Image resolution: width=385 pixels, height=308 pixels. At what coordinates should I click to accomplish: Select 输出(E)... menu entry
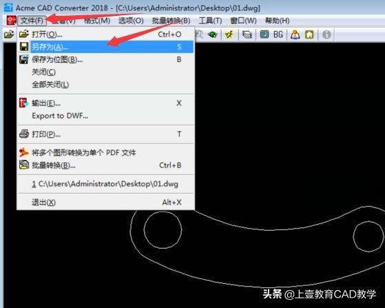(x=105, y=103)
